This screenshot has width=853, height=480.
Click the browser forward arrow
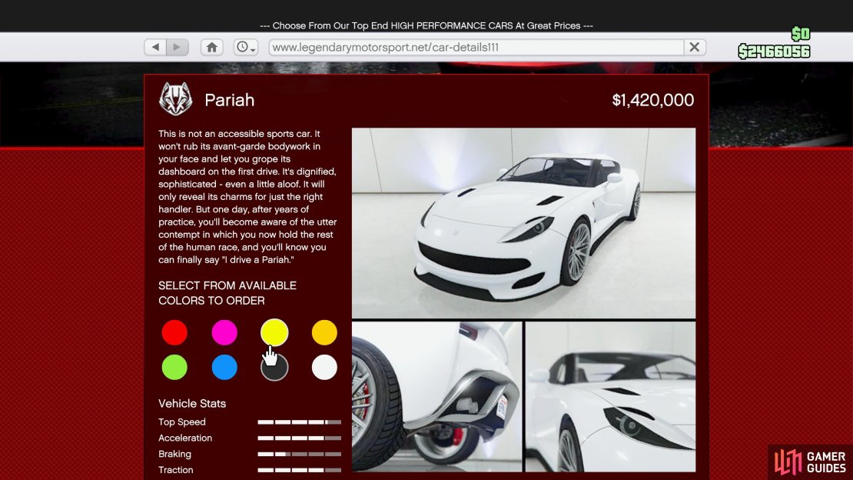(178, 48)
